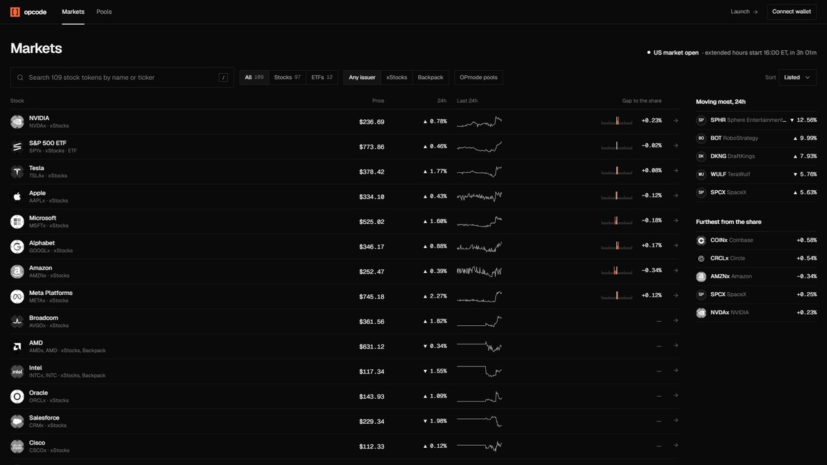Filter by Stocks 97
Screen dimensions: 827x465
coord(287,78)
